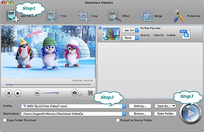Expand the Profile format dropdown
This screenshot has height=132, width=204.
coord(124,106)
